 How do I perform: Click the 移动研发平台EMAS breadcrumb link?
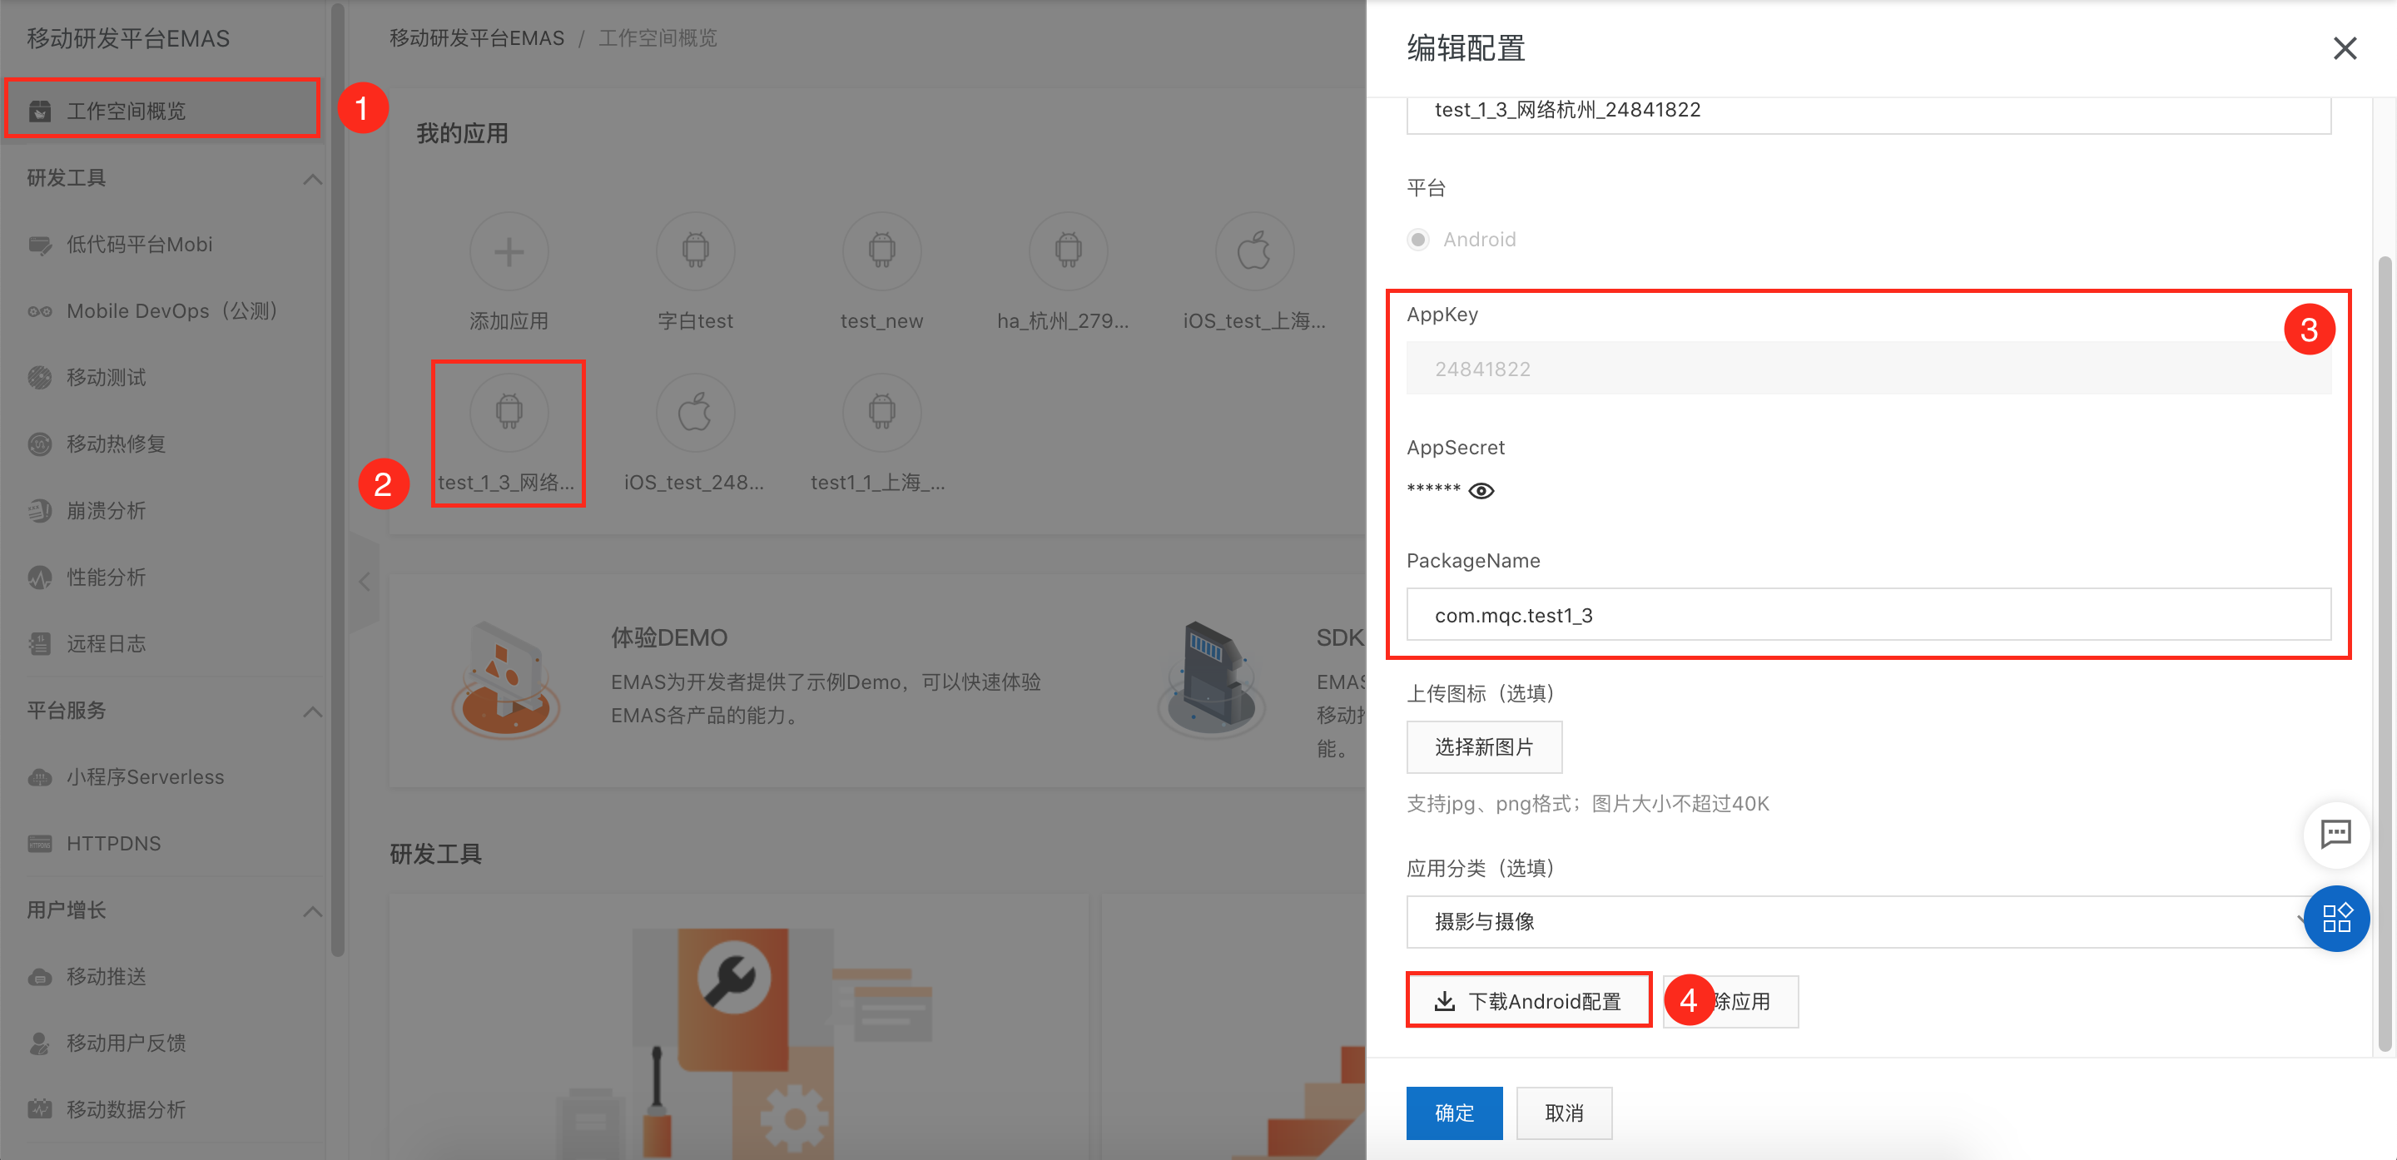pyautogui.click(x=476, y=38)
